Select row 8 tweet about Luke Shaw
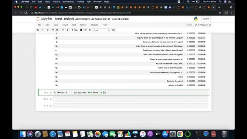Image resolution: width=247 pixels, height=139 pixels. 160,38
